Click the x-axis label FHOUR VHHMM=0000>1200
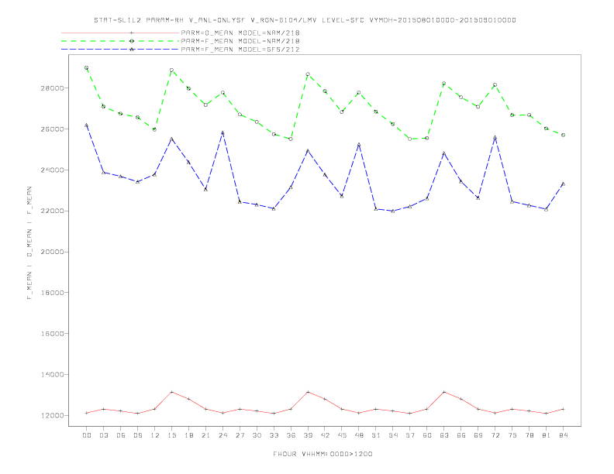 (323, 454)
